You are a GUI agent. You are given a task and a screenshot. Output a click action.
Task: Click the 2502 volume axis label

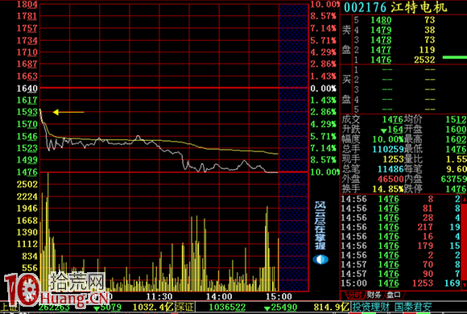pyautogui.click(x=27, y=184)
